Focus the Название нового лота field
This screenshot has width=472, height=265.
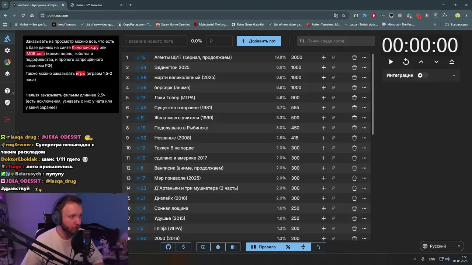point(155,41)
